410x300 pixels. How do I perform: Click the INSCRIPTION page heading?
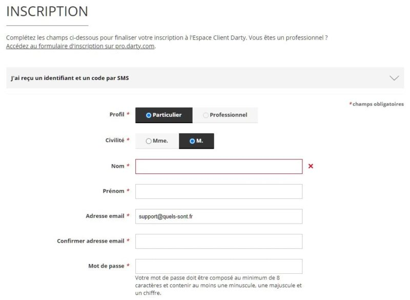point(47,11)
